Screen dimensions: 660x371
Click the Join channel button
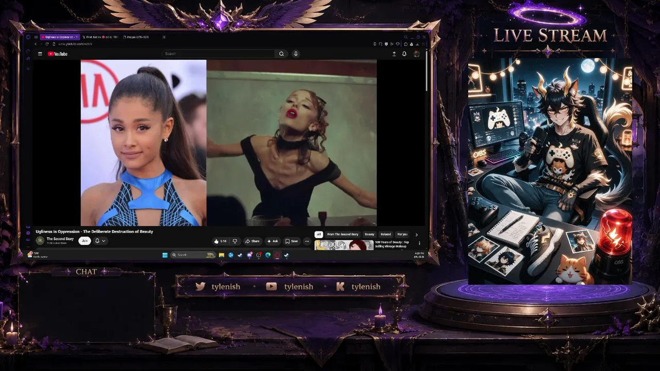tap(84, 241)
